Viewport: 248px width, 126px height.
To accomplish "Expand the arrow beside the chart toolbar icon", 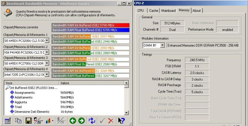I will coord(52,121).
